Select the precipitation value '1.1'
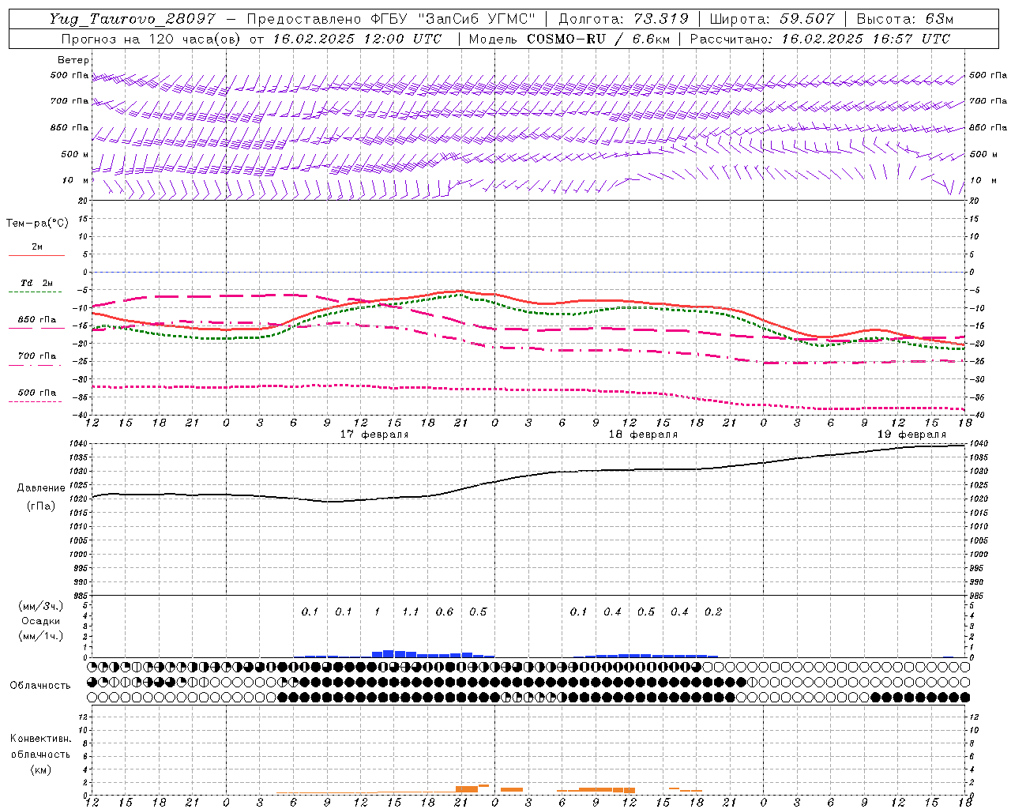This screenshot has height=809, width=1011. point(410,612)
